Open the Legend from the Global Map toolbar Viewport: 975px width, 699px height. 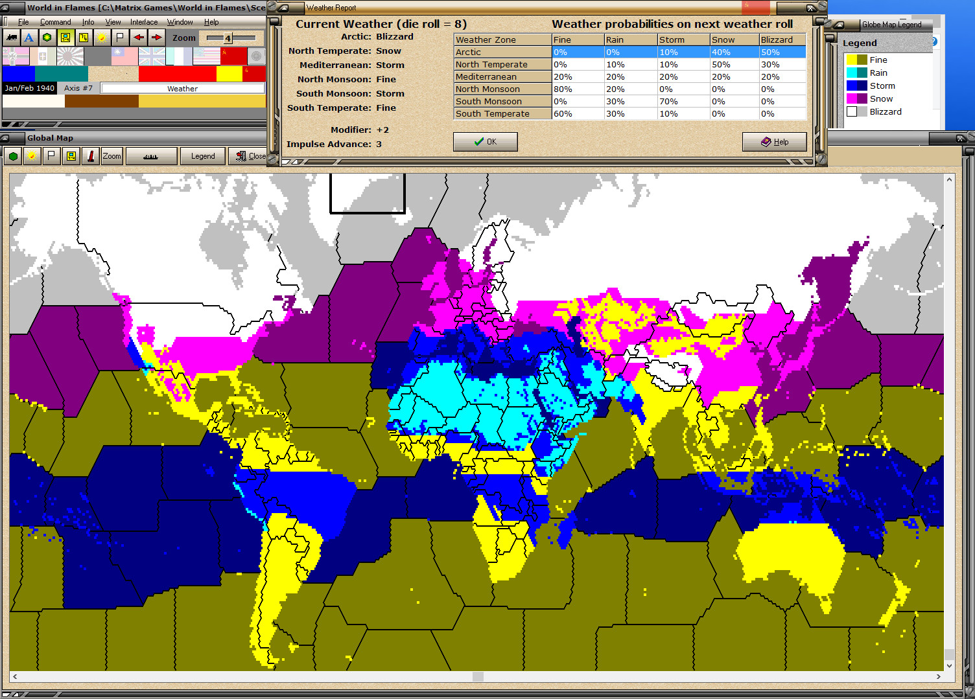tap(202, 156)
